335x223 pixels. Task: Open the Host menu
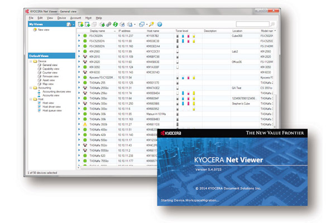(88, 18)
